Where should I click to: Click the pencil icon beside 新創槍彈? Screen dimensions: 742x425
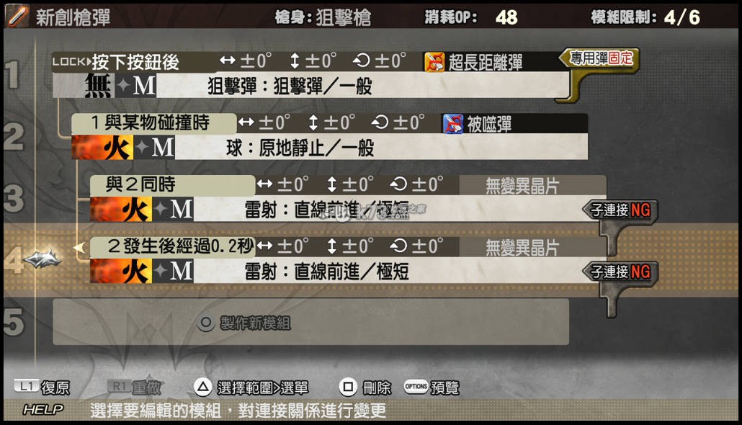point(17,16)
